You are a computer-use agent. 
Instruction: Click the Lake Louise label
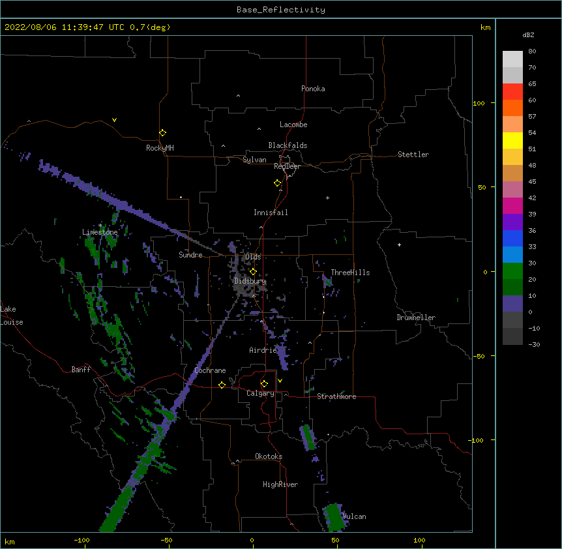[12, 316]
